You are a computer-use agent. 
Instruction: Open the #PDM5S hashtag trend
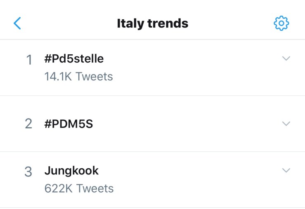click(69, 124)
